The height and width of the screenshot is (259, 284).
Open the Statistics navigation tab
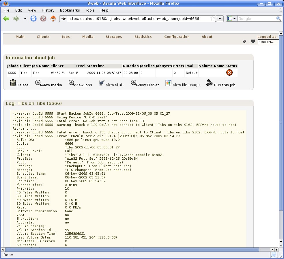coord(143,37)
